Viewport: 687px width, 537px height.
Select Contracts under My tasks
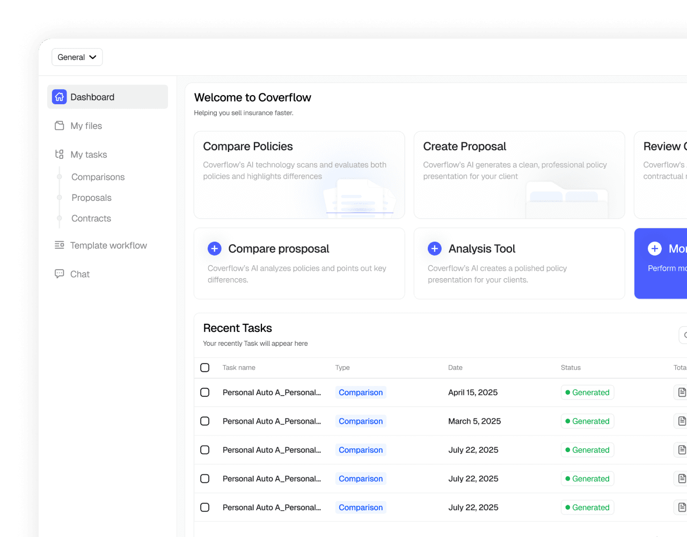pos(91,219)
